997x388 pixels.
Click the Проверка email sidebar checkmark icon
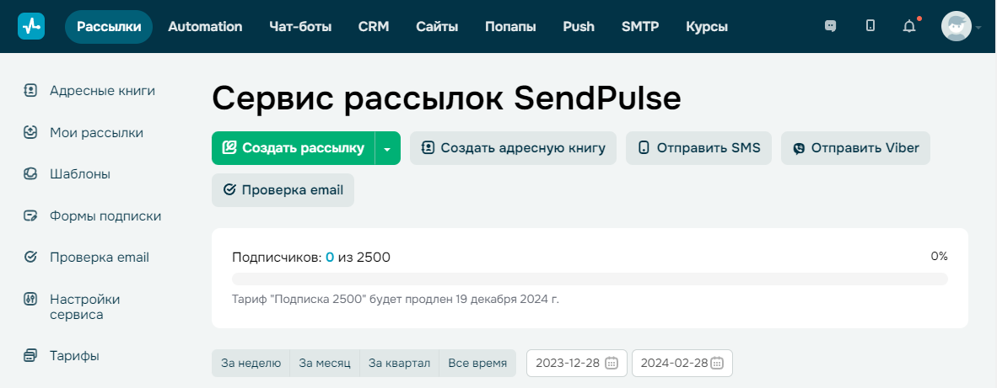coord(30,258)
